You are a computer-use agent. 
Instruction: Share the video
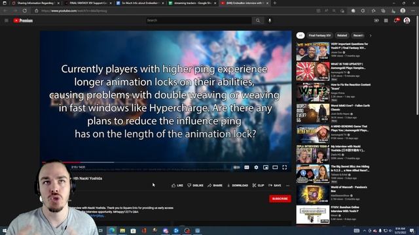pos(215,185)
